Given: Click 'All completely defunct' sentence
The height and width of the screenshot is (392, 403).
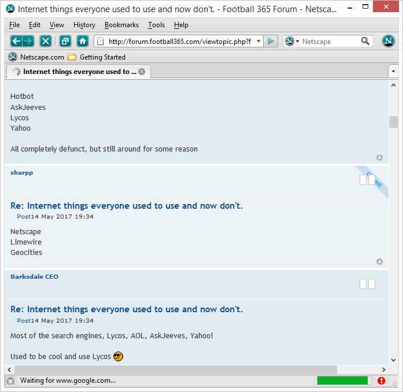Looking at the screenshot, I should (x=104, y=149).
